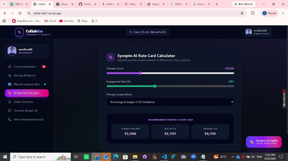Switch to the GEAR browser tab
This screenshot has width=288, height=161.
click(179, 4)
